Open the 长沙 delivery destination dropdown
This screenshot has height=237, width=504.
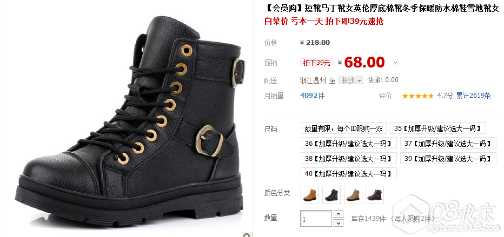click(x=350, y=80)
